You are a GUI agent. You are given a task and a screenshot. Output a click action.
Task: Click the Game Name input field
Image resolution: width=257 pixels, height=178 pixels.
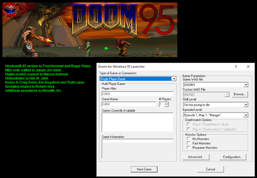coord(129,104)
